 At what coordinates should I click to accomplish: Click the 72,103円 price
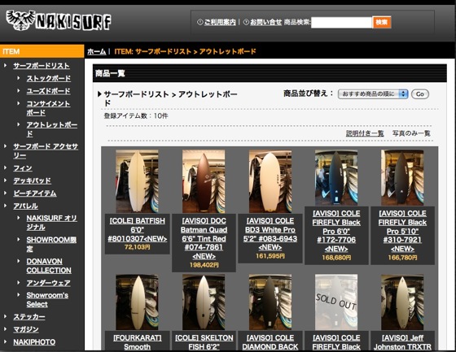(x=138, y=247)
